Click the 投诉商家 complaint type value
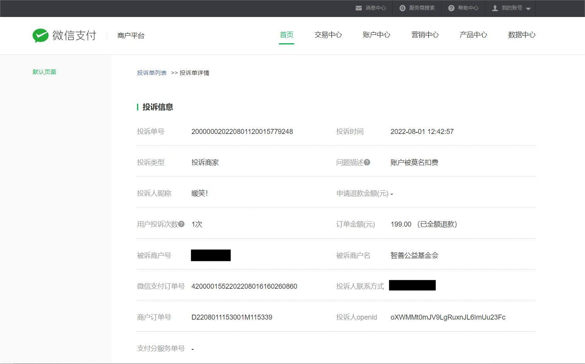 pos(205,163)
